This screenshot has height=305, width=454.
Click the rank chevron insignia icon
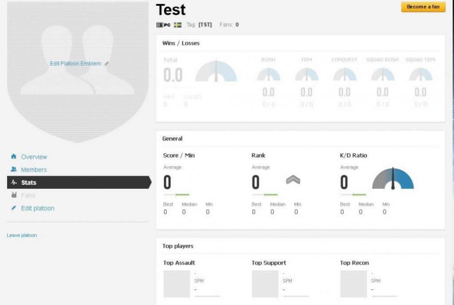coord(293,180)
